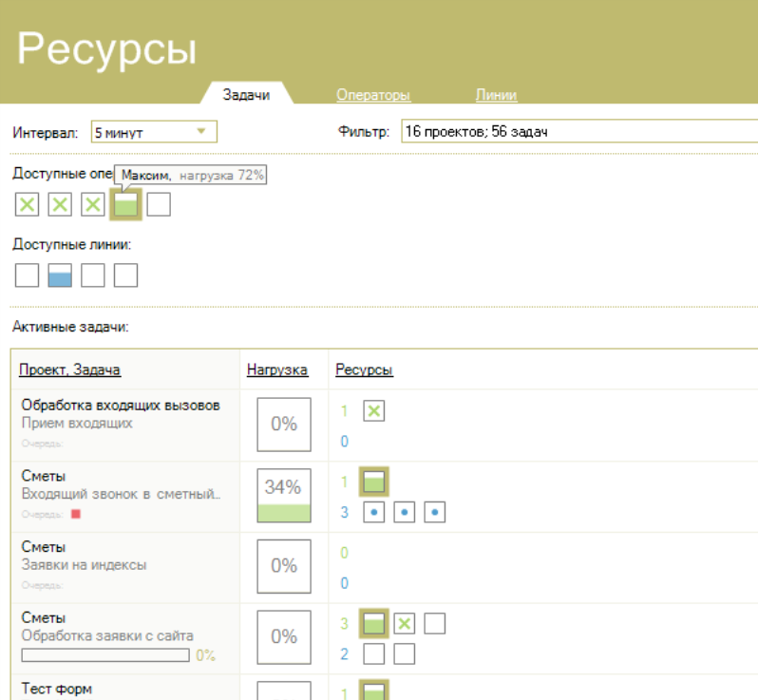The image size is (758, 700).
Task: Click first blue dot line icon in Сметы row
Action: pos(374,513)
